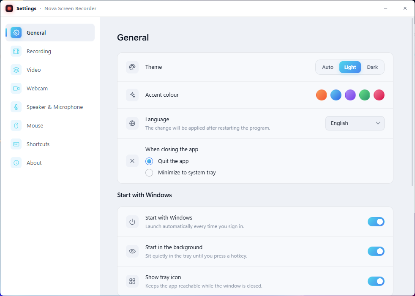Choose the Dark theme button
Image resolution: width=415 pixels, height=296 pixels.
(372, 67)
